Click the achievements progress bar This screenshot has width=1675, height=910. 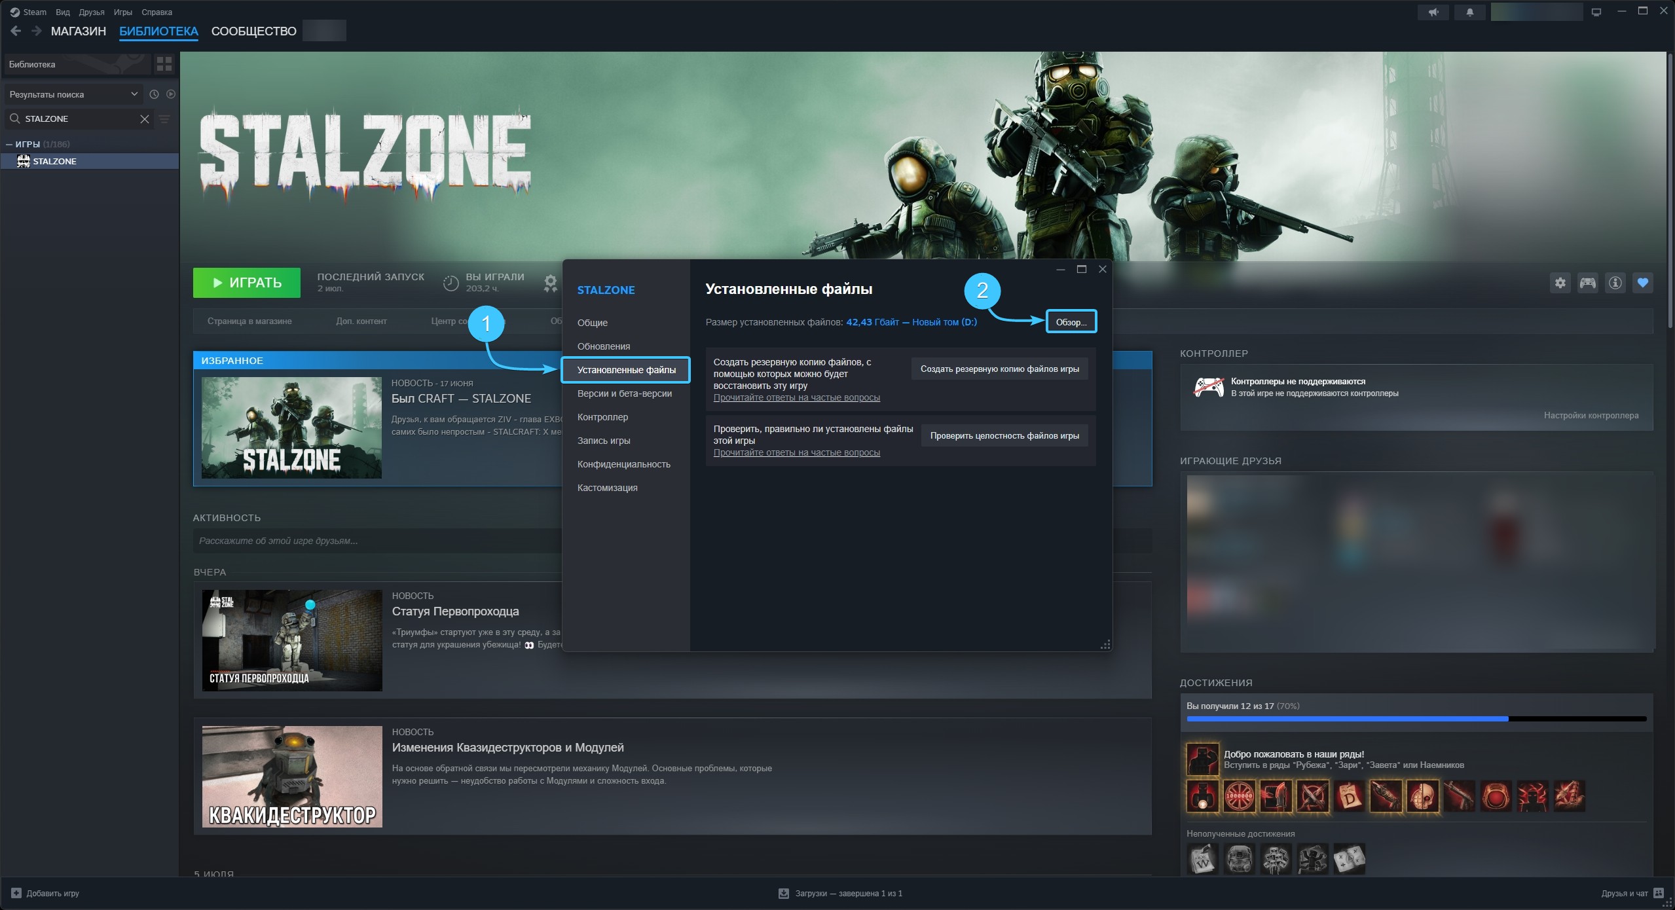1416,719
